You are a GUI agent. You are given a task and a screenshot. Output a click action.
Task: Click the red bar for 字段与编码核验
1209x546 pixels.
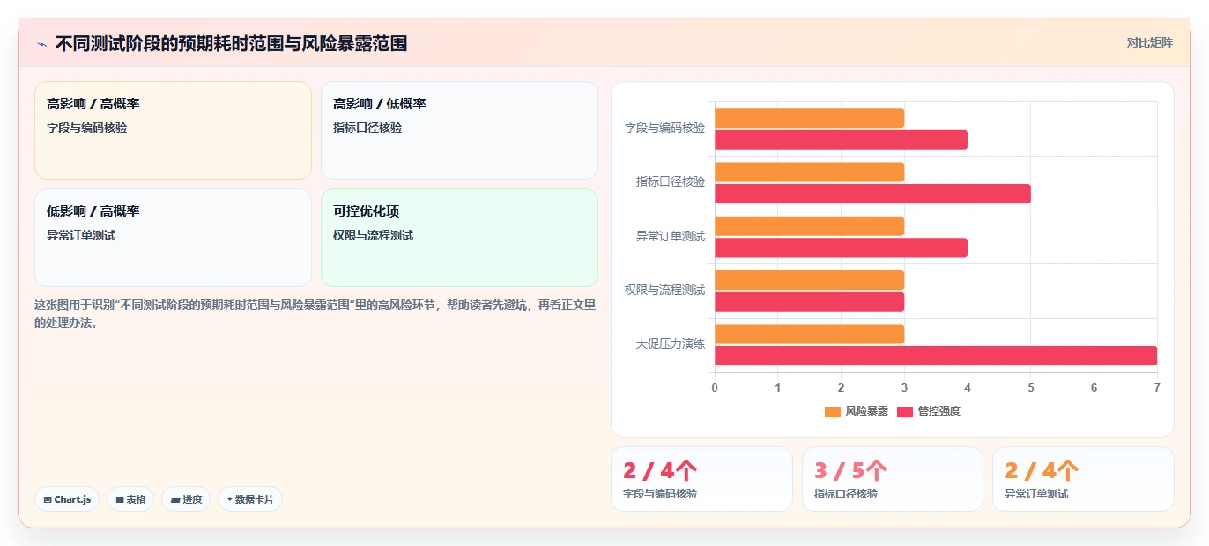pyautogui.click(x=841, y=140)
